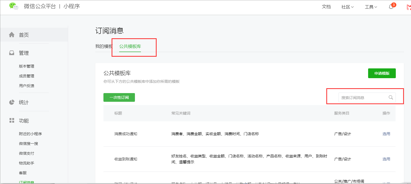Click the WeChat logo icon

coord(14,6)
